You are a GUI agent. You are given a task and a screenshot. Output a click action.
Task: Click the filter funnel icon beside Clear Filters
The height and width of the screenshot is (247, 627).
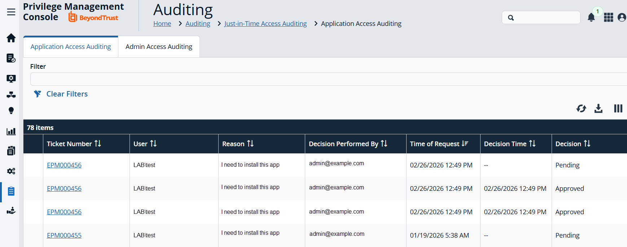click(38, 94)
